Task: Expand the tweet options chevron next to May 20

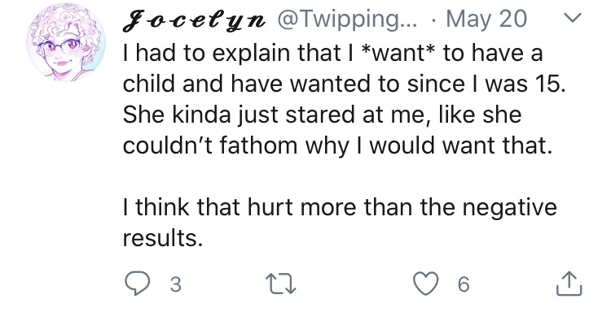Action: (573, 17)
